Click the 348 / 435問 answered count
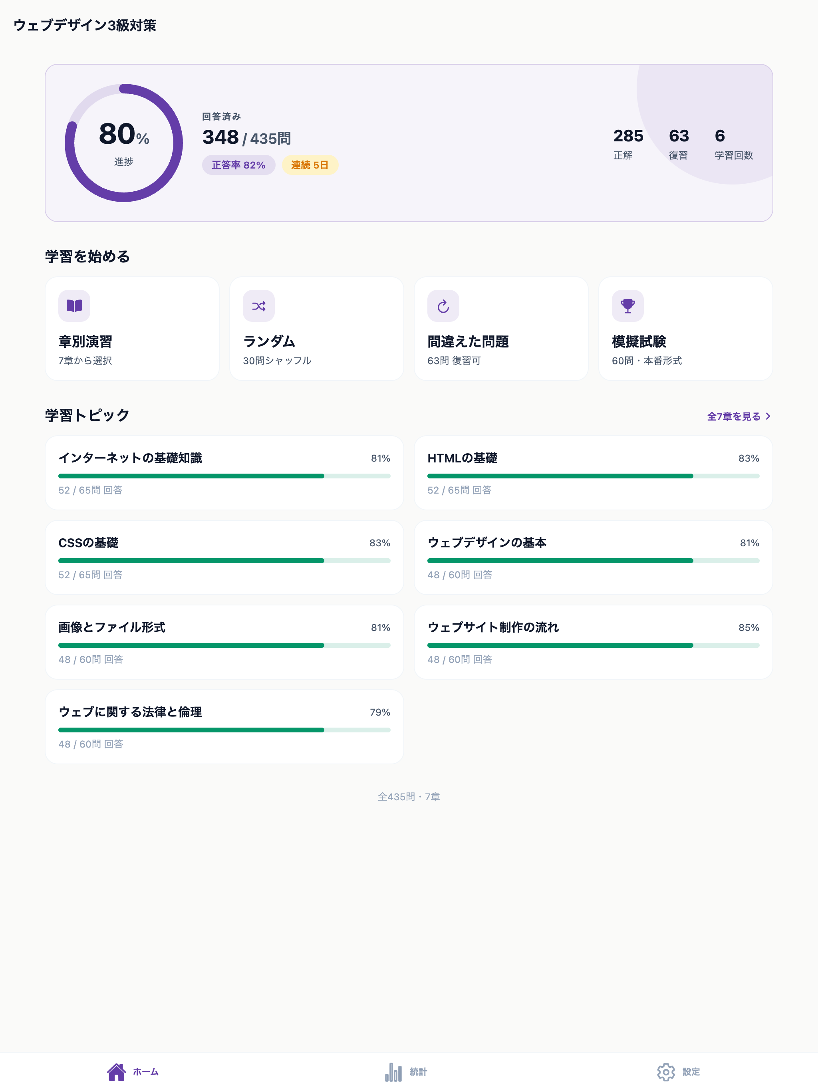 246,138
